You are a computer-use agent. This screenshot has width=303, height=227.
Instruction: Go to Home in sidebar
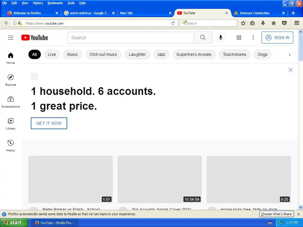coord(11,58)
